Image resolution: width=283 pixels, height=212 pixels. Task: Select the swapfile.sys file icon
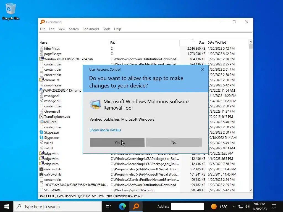pos(41,85)
